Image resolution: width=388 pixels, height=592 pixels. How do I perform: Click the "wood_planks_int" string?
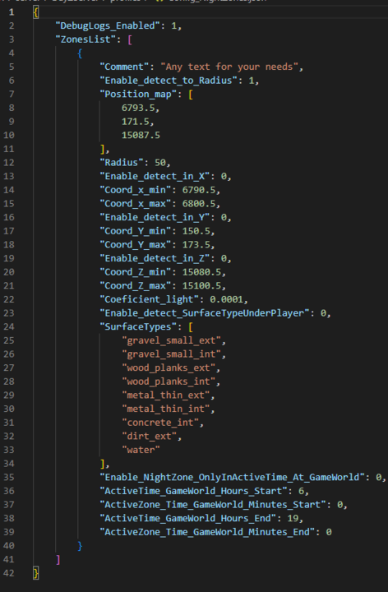pyautogui.click(x=169, y=382)
